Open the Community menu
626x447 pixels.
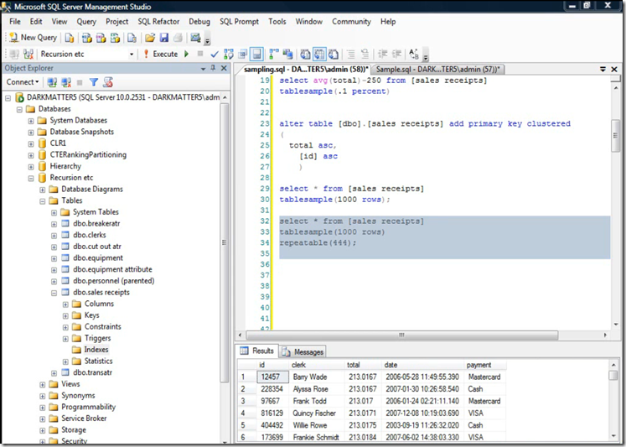[x=351, y=22]
